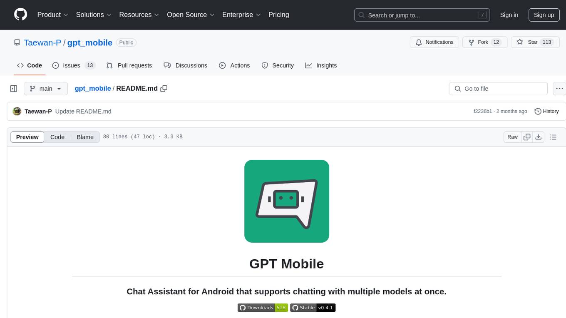The image size is (566, 318).
Task: View the file History
Action: tap(546, 111)
